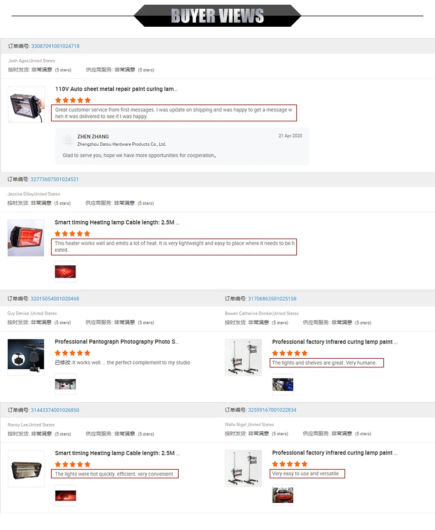Viewport: 435px width, 530px height.
Task: Click ZHEN ZHANG supplier avatar icon
Action: pos(68,139)
